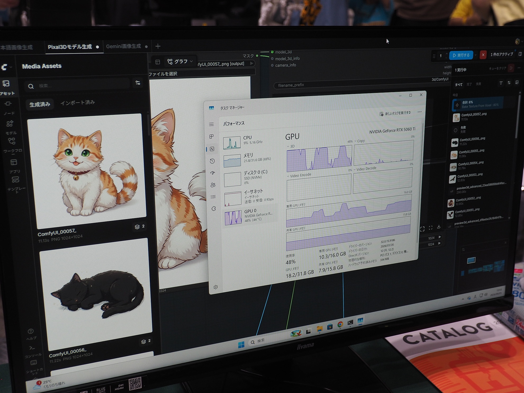Open the run button options dropdown arrow
This screenshot has width=524, height=393.
475,55
